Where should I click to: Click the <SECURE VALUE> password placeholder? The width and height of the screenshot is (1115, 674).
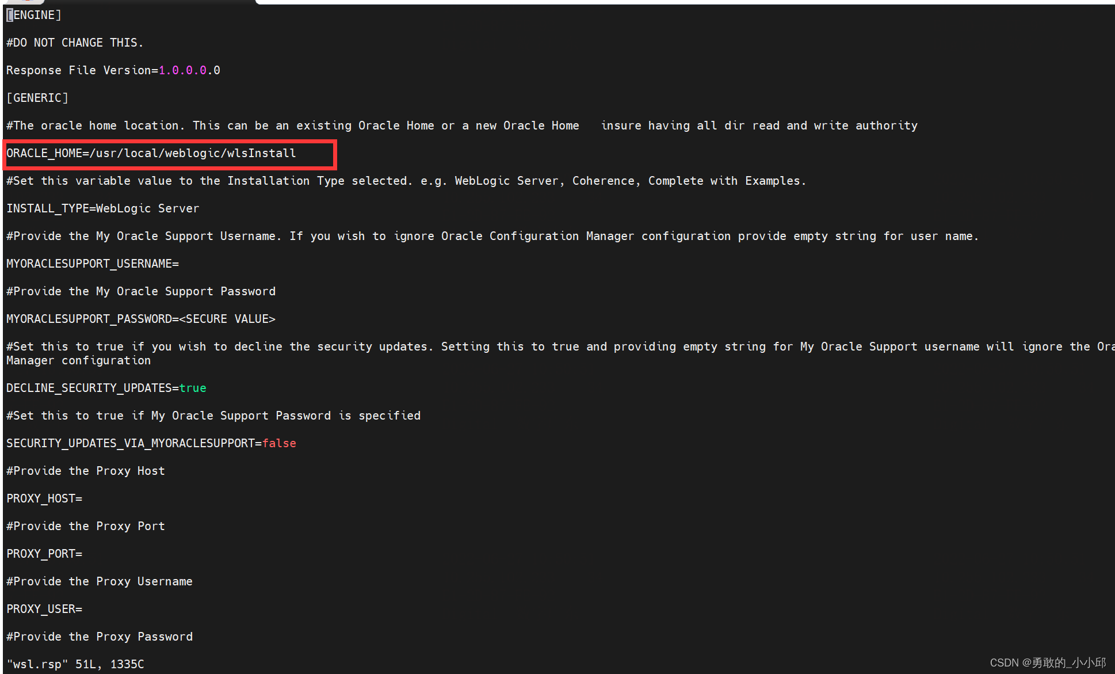coord(227,319)
